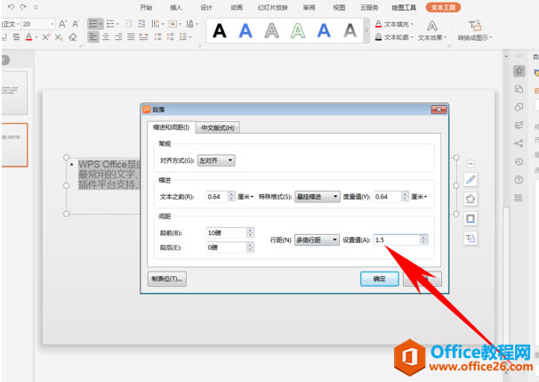Click the shape outline floating icon
The width and height of the screenshot is (539, 382).
pos(471,218)
